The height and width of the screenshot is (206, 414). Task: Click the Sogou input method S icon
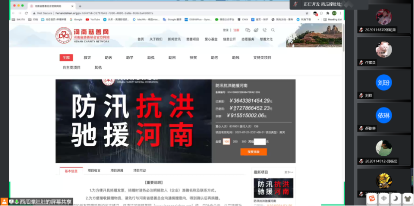[x=372, y=199]
